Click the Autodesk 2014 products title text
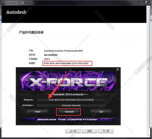The height and width of the screenshot is (139, 152). click(68, 94)
